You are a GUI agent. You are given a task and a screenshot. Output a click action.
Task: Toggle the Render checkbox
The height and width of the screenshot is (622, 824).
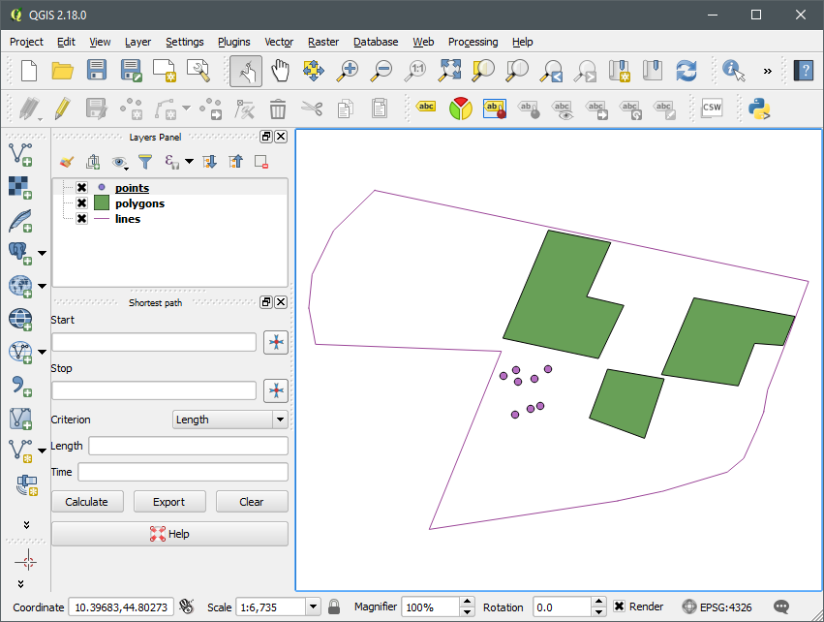(x=620, y=606)
